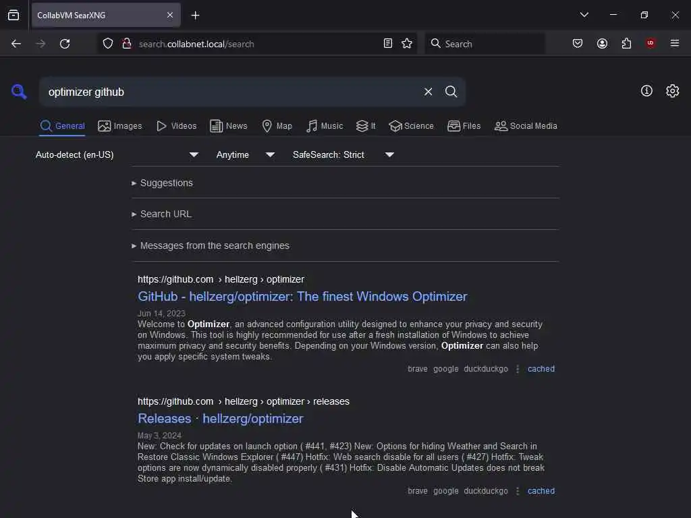Click the github.com › hellzerg › optimizer URL
This screenshot has height=518, width=691.
click(221, 279)
